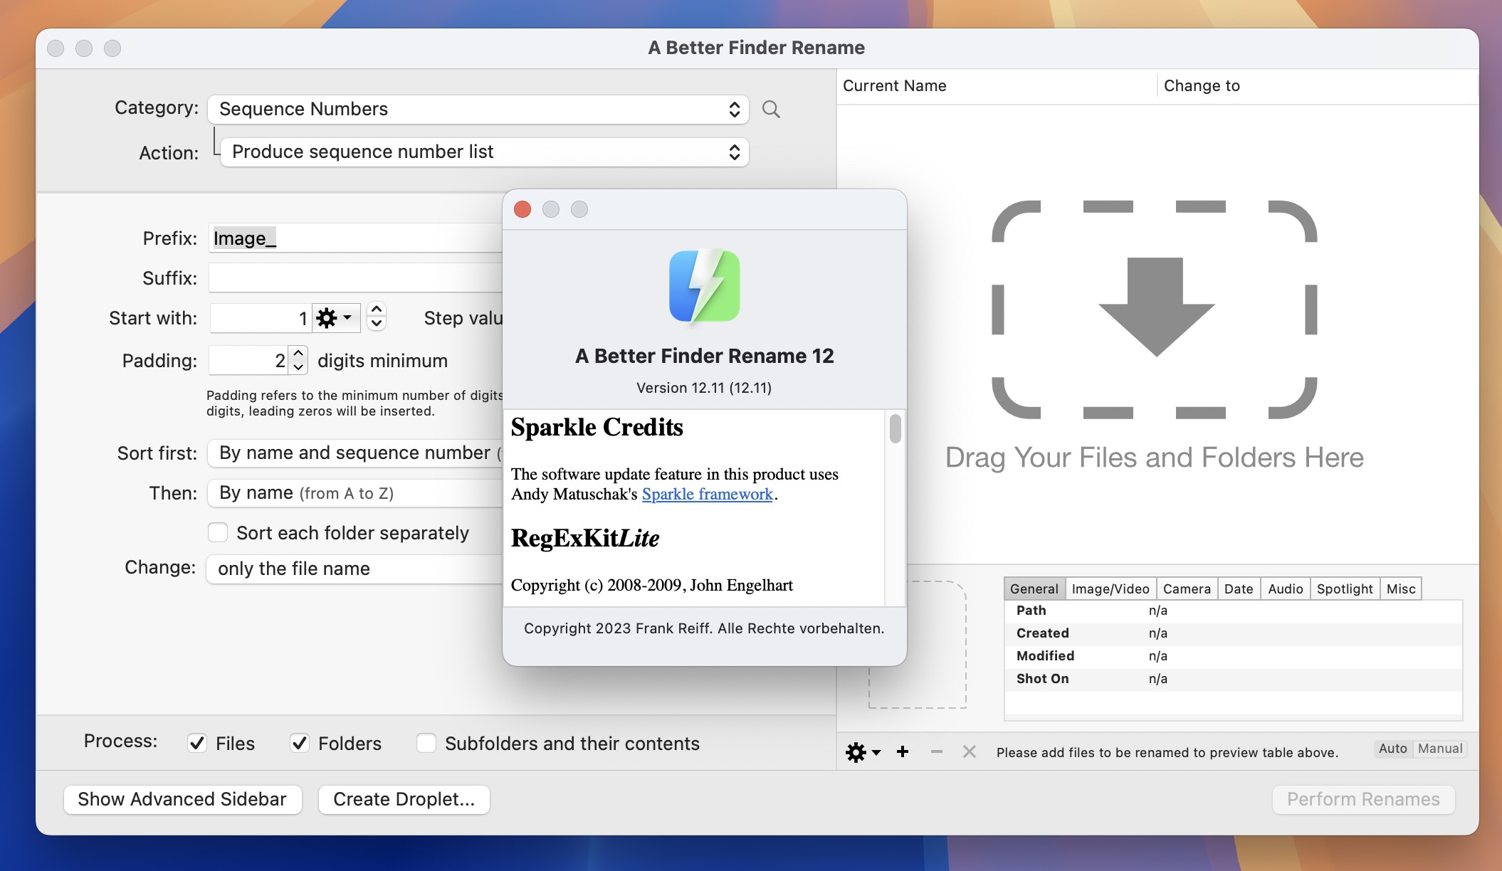1502x871 pixels.
Task: Click the RegExKitLite heading
Action: point(585,538)
